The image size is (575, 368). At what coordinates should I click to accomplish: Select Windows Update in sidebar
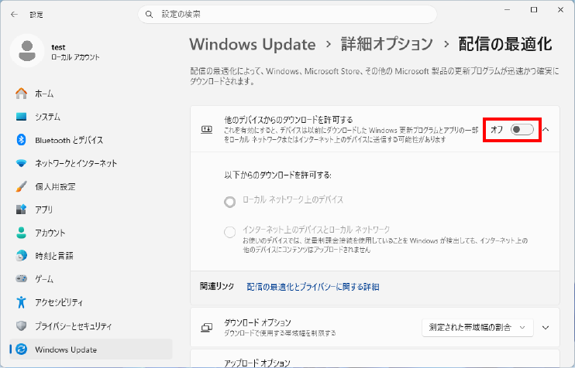(91, 349)
